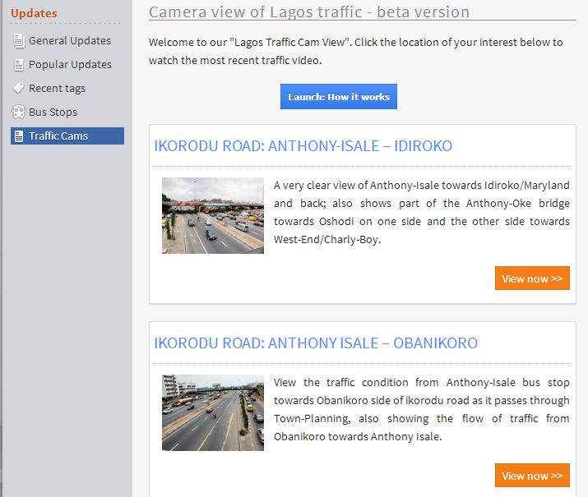588x497 pixels.
Task: Click View now for the Obanikoro camera
Action: pyautogui.click(x=531, y=476)
